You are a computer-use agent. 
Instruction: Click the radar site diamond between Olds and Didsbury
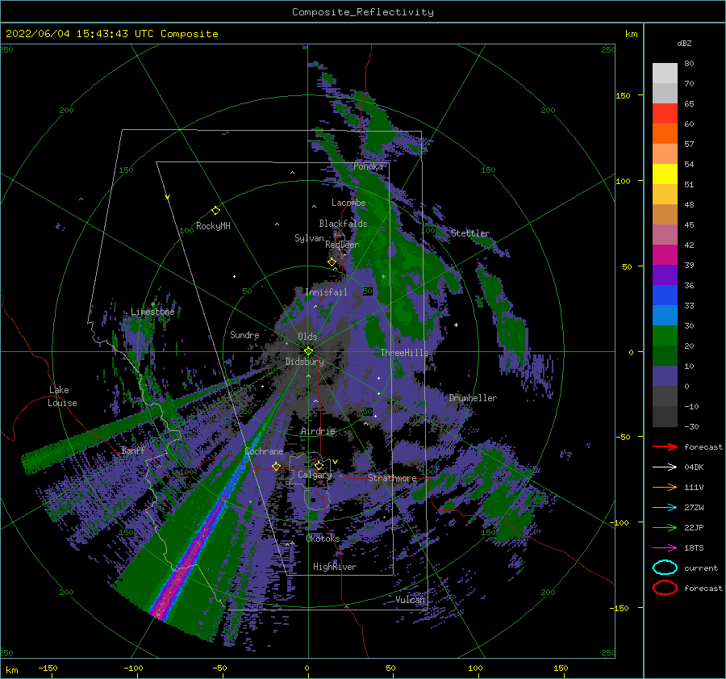click(308, 351)
